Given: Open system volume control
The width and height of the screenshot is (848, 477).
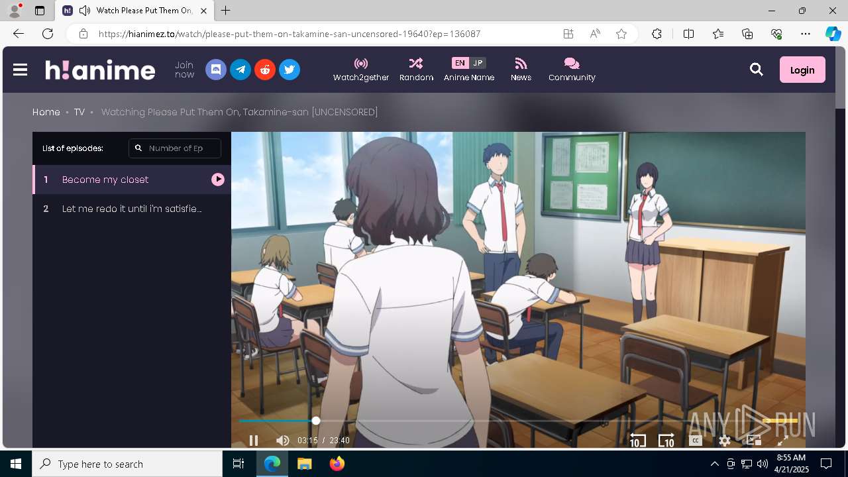Looking at the screenshot, I should [x=763, y=464].
